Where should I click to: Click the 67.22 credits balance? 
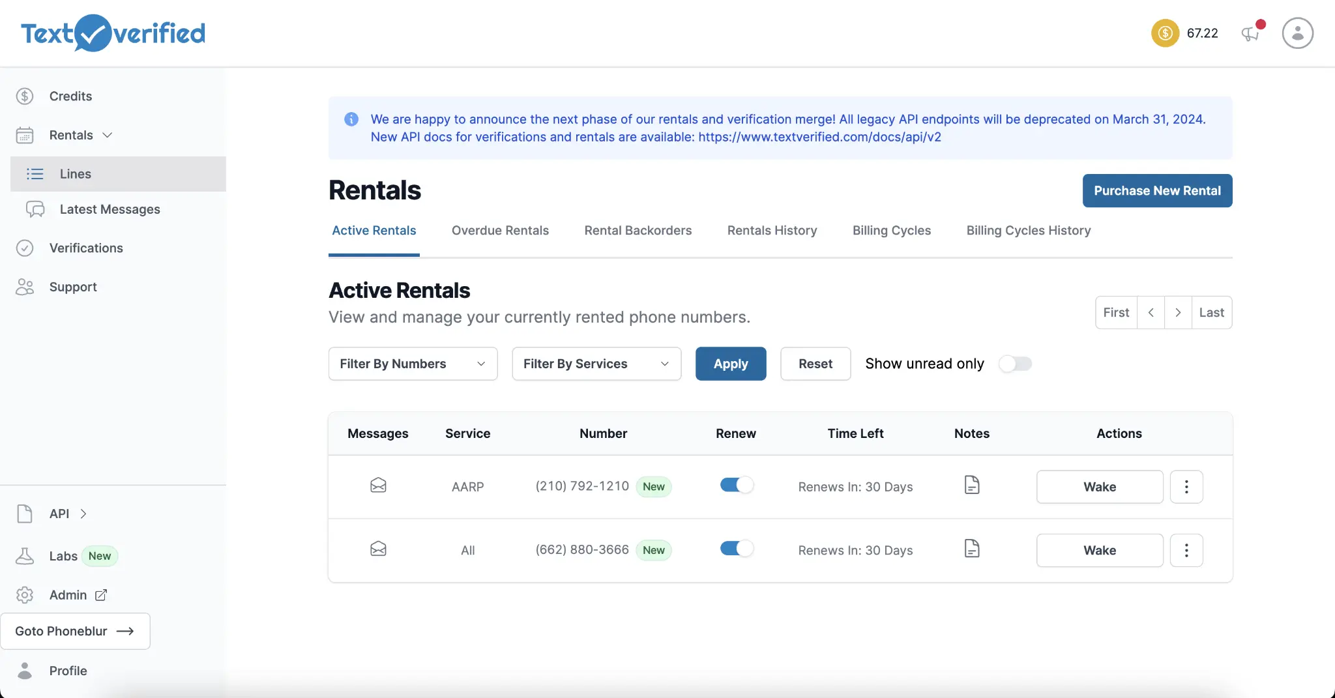[x=1202, y=33]
